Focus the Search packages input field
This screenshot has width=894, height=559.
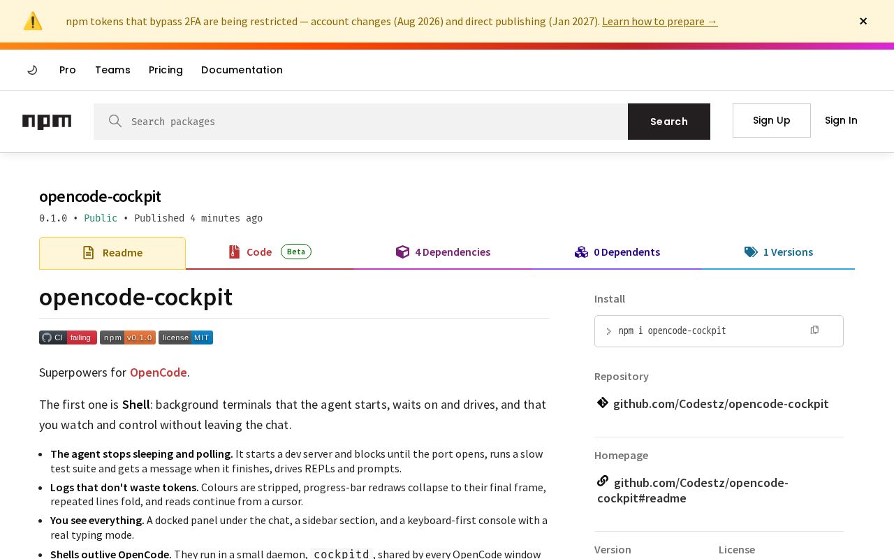point(360,122)
